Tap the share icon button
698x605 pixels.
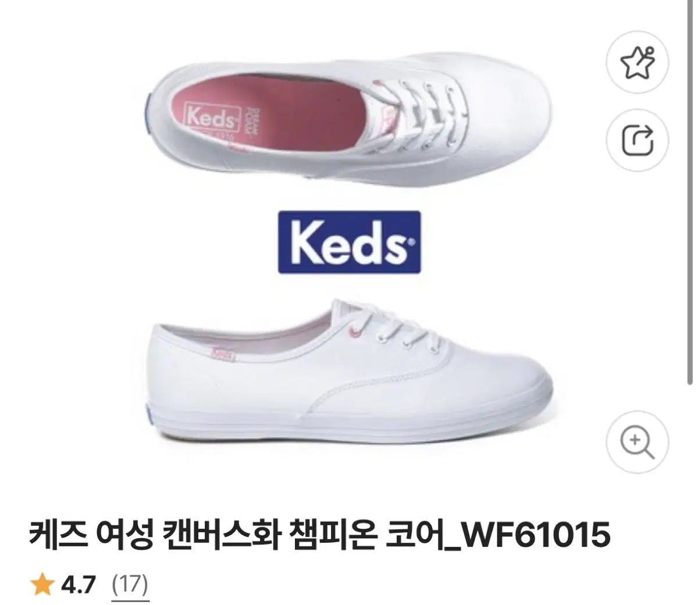638,140
